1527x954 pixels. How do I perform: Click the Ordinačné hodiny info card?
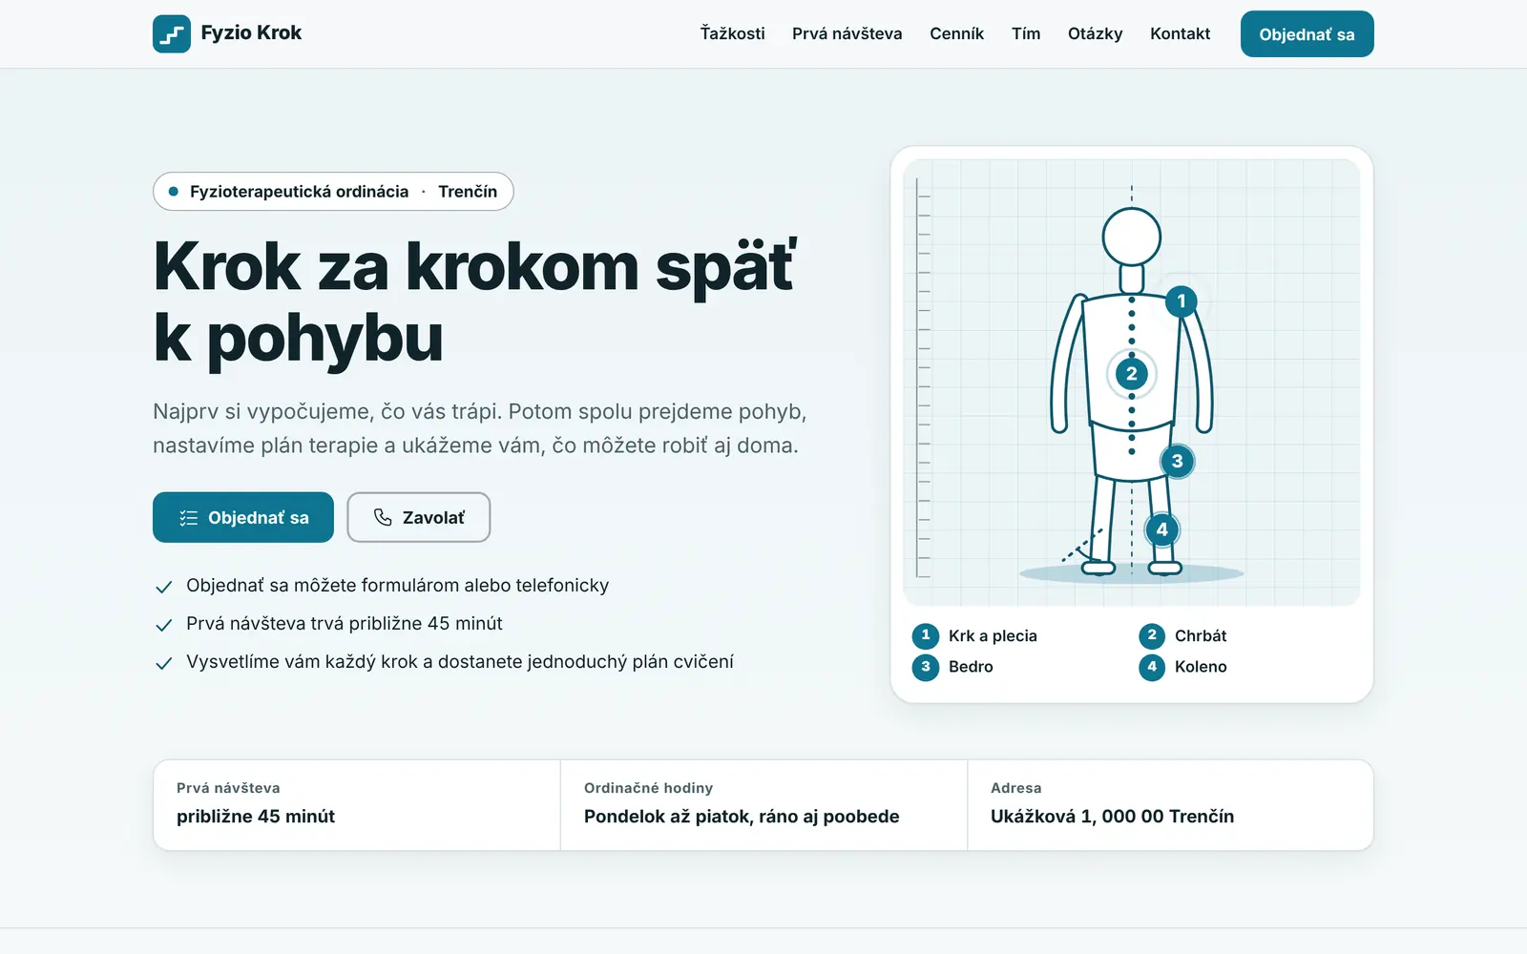click(763, 805)
